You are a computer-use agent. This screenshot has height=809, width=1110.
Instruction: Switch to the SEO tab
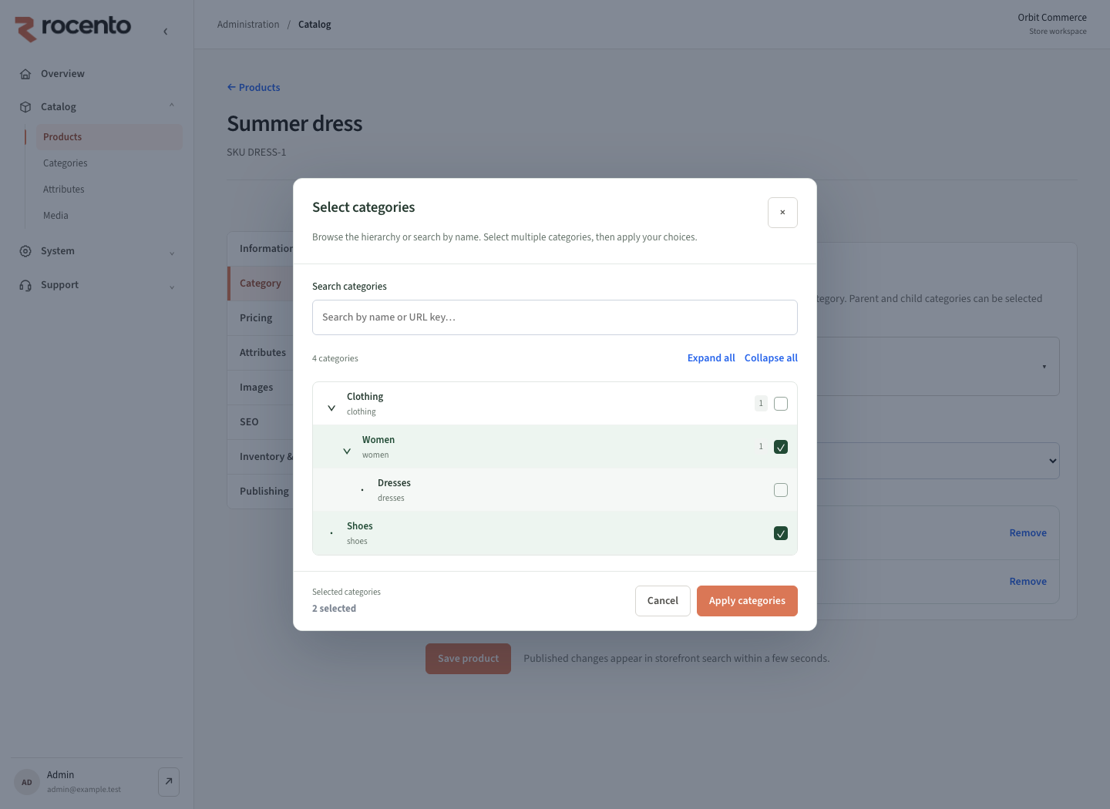[261, 422]
